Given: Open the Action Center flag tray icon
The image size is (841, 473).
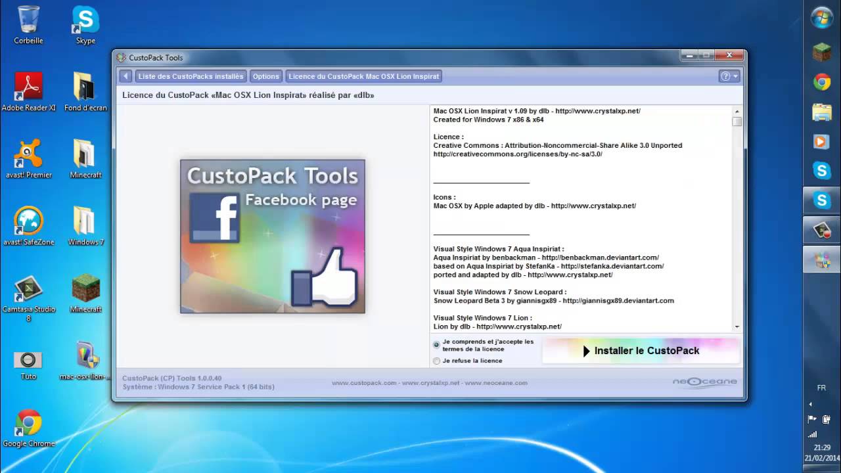Looking at the screenshot, I should (813, 419).
